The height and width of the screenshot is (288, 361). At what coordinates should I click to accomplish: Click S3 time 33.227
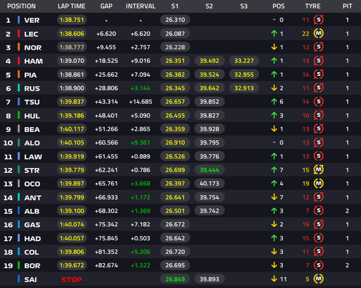click(x=244, y=61)
